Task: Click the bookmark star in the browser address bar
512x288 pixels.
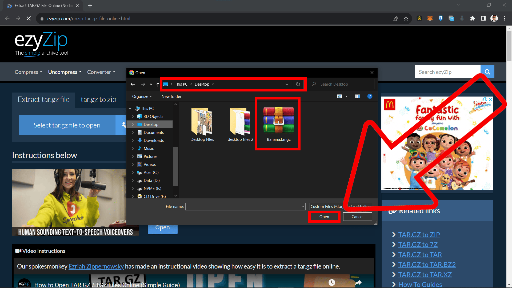Action: point(406,18)
